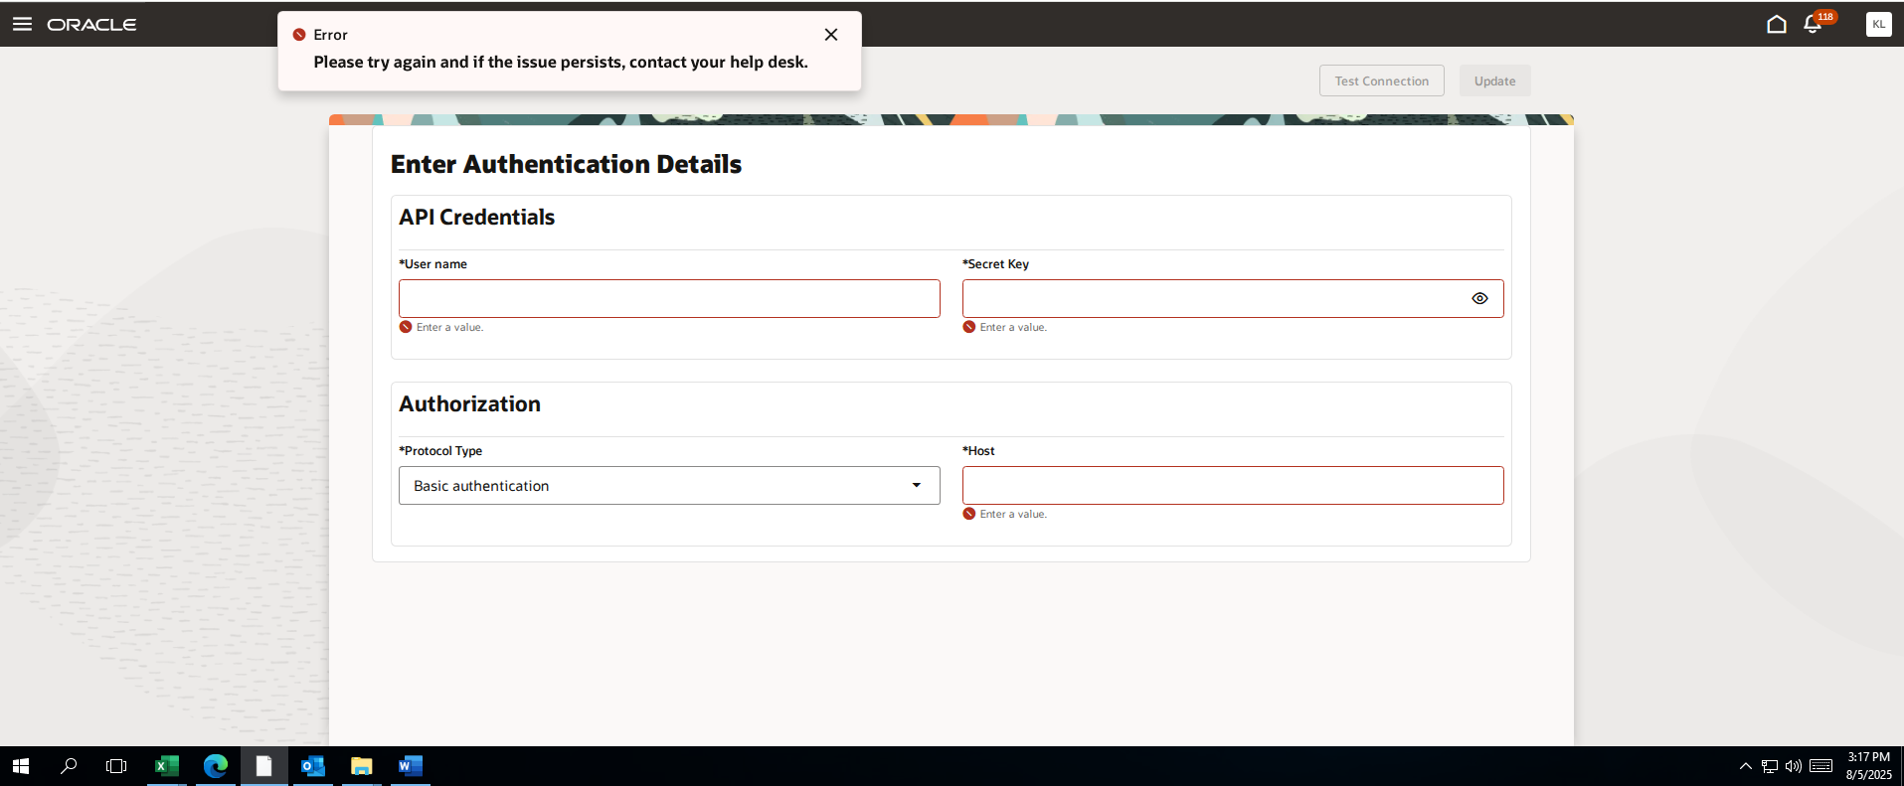Select the 'Basic authentication' value text
The image size is (1904, 786).
point(481,486)
